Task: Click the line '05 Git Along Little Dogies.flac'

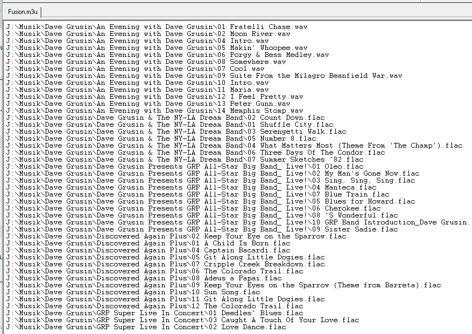Action: point(165,257)
